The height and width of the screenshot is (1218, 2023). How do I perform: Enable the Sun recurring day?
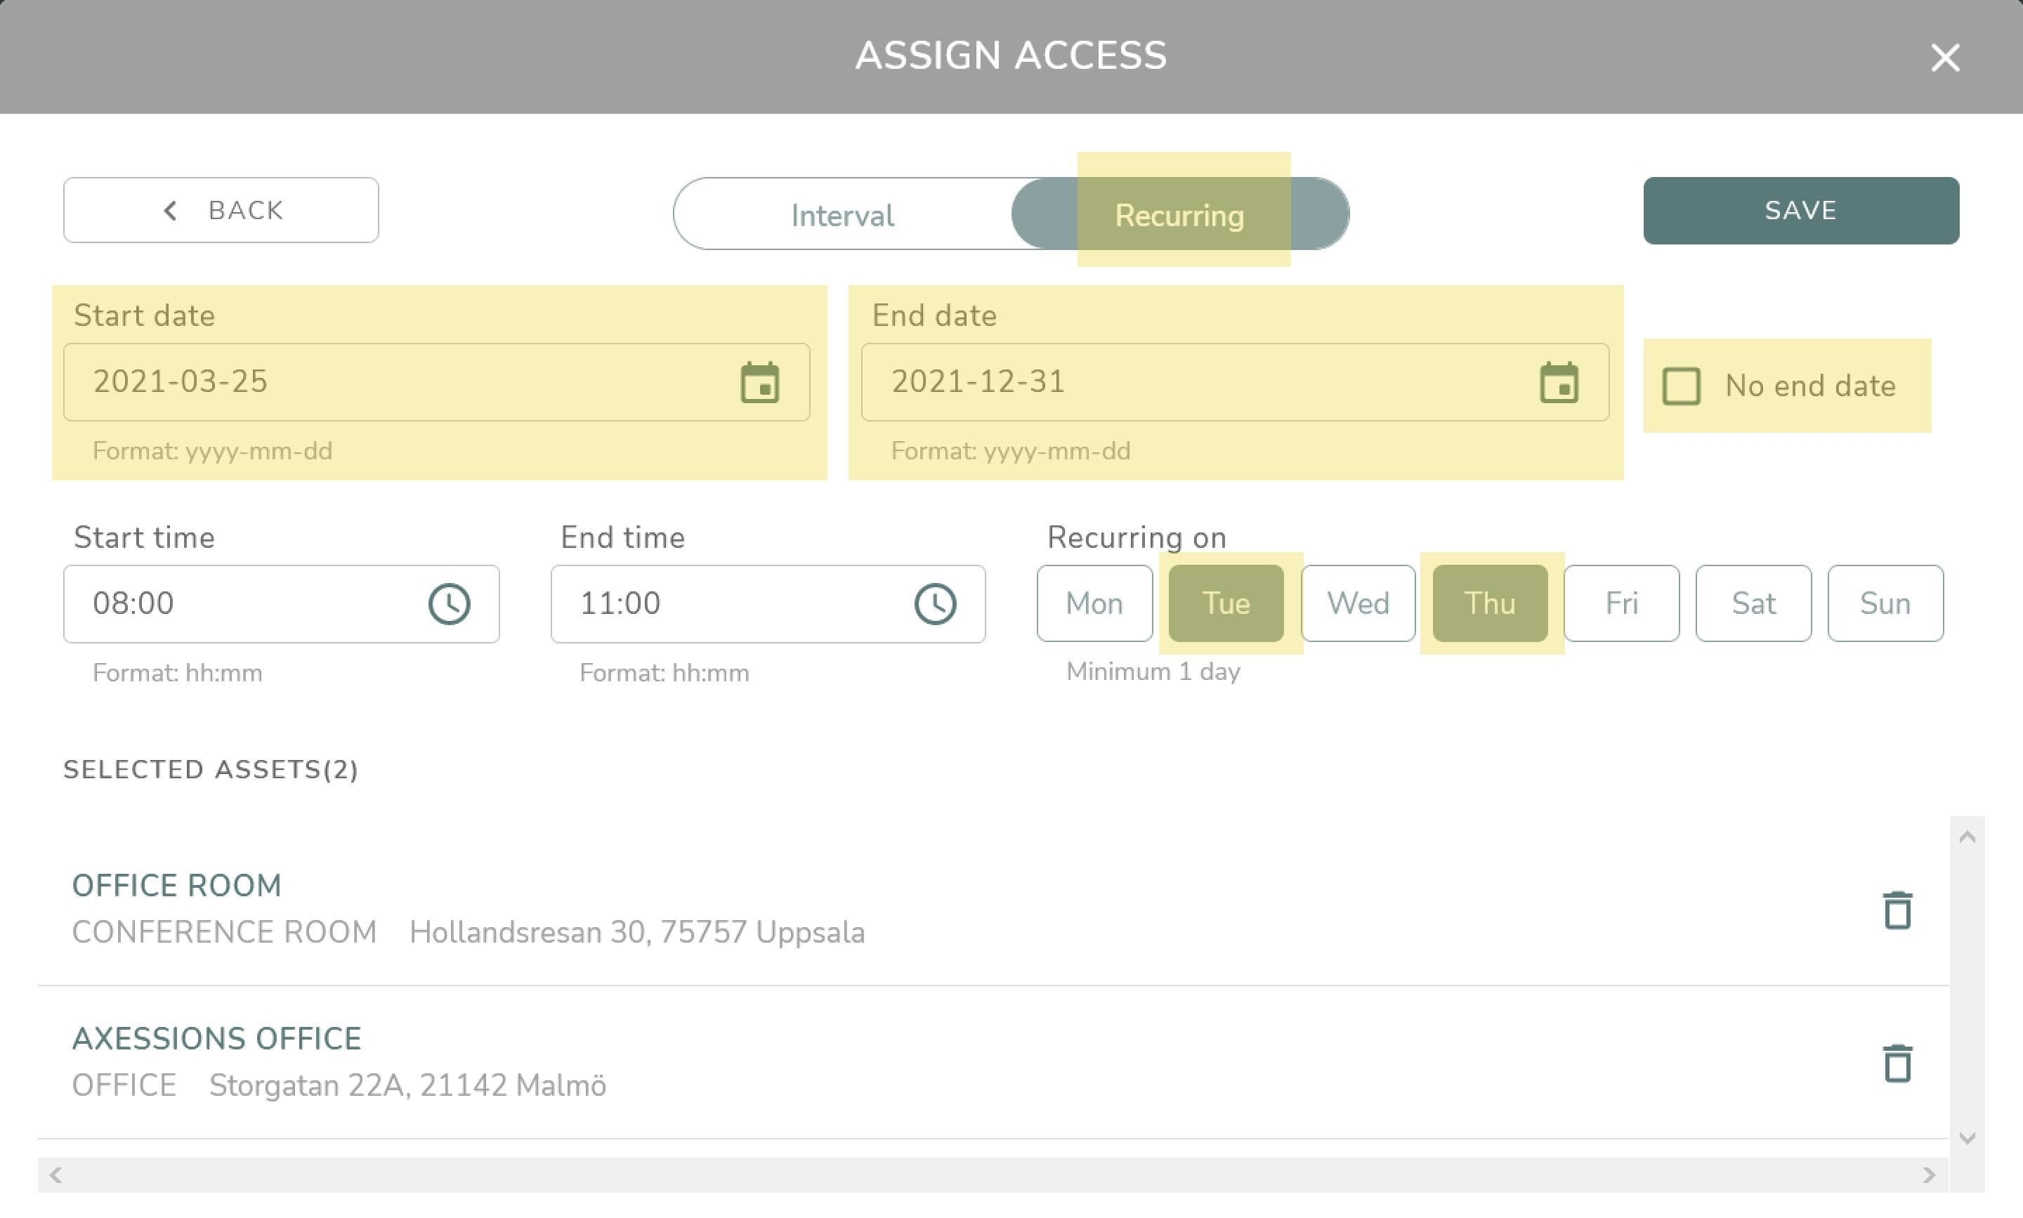tap(1885, 603)
